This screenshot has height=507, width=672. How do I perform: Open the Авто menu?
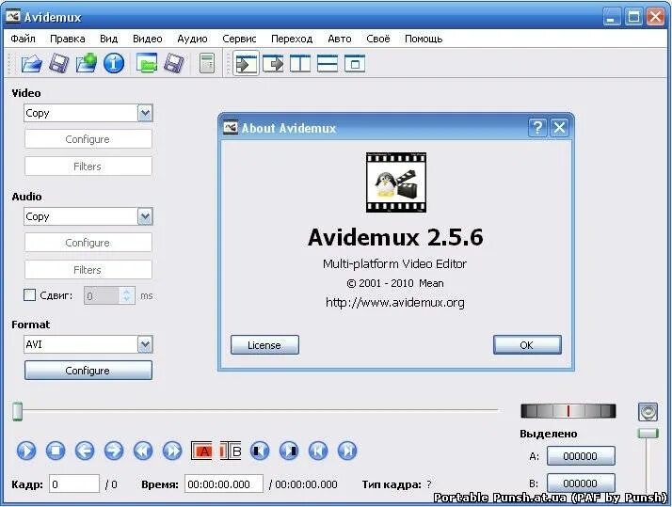(x=340, y=39)
